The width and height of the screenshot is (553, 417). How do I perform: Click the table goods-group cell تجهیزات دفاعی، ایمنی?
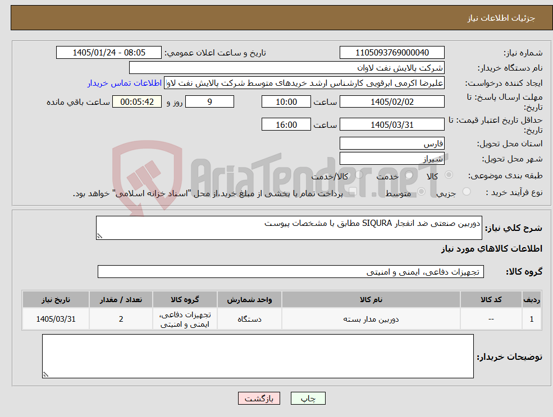(185, 319)
